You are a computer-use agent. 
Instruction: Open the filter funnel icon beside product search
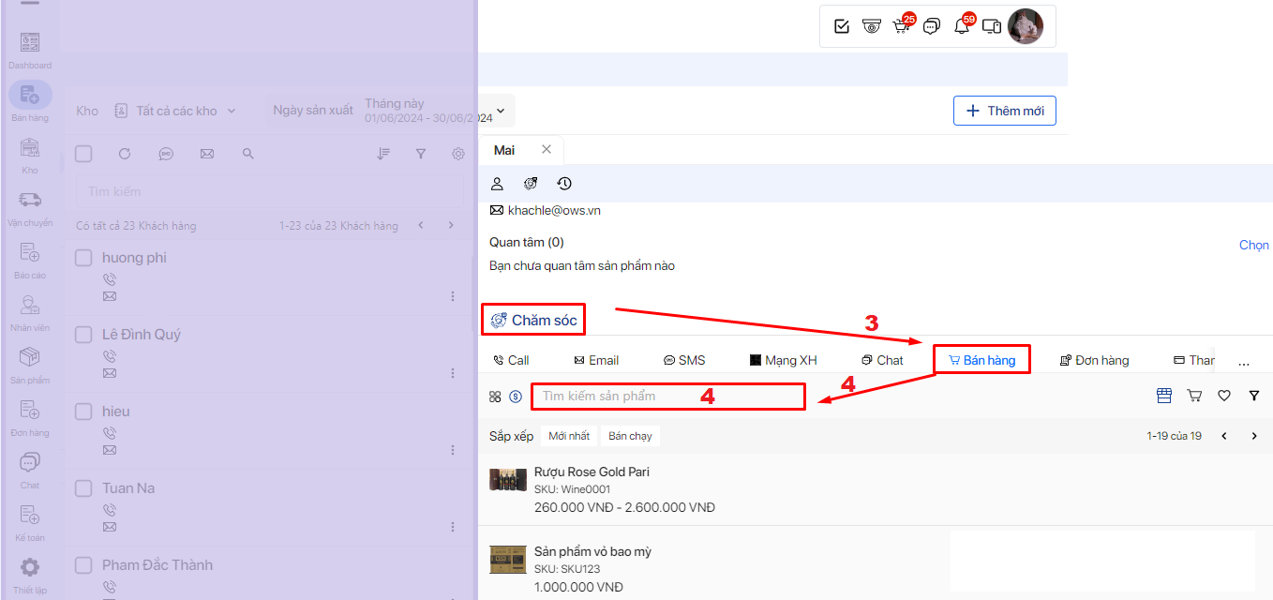(1253, 397)
